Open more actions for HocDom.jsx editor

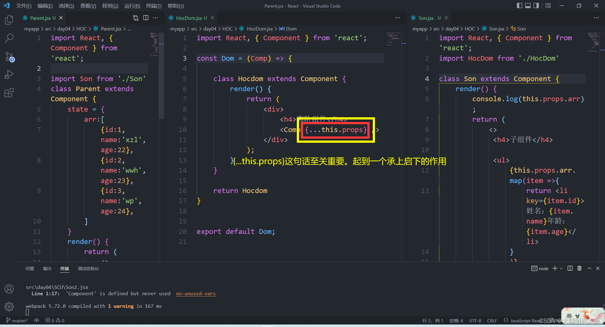coord(398,18)
